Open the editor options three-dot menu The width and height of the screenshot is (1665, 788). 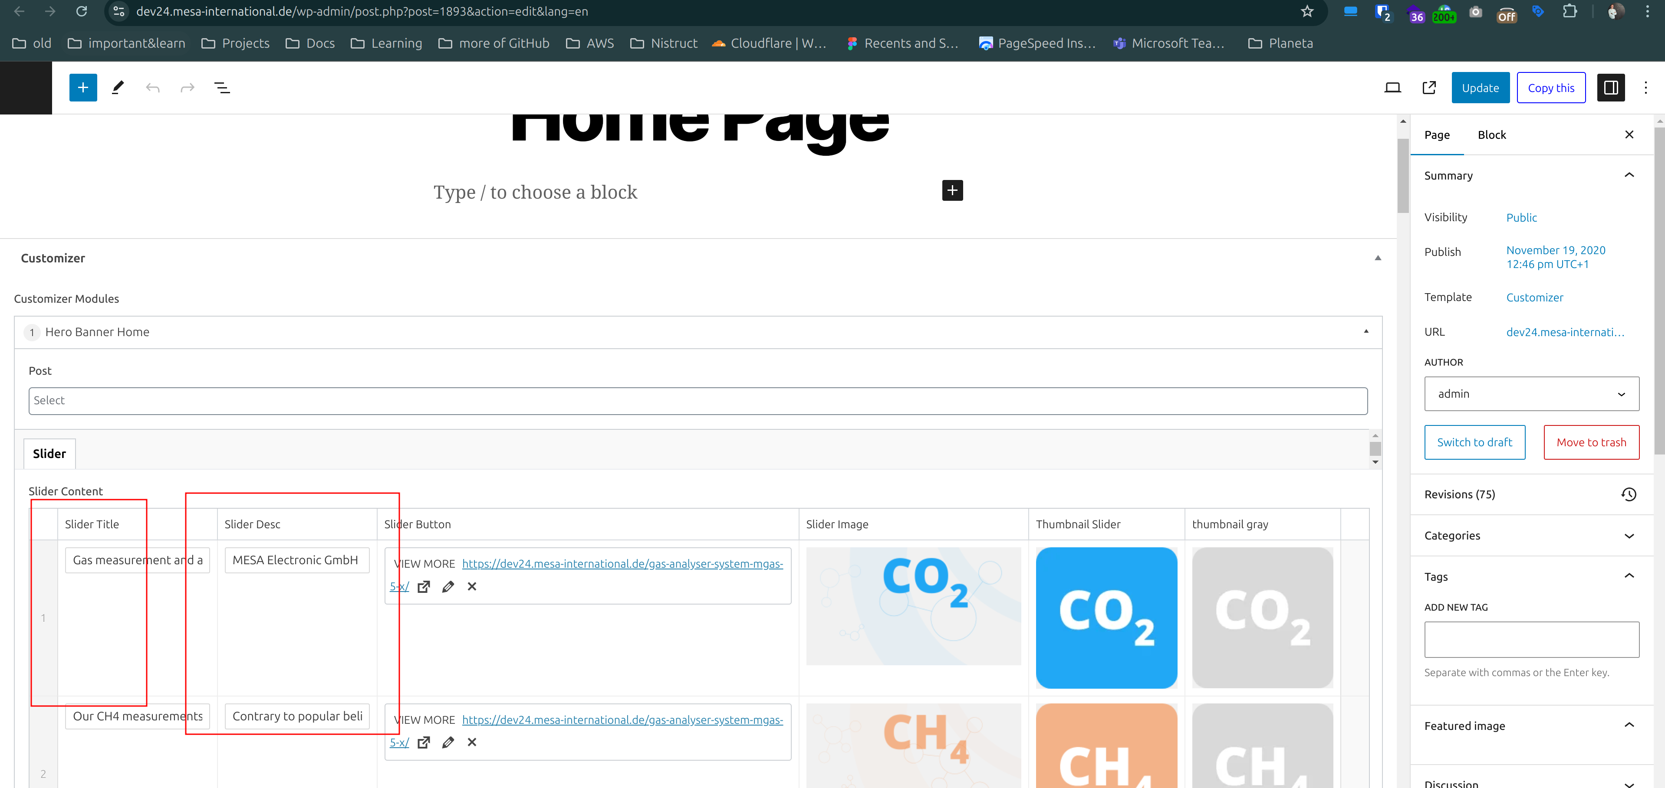[1645, 88]
